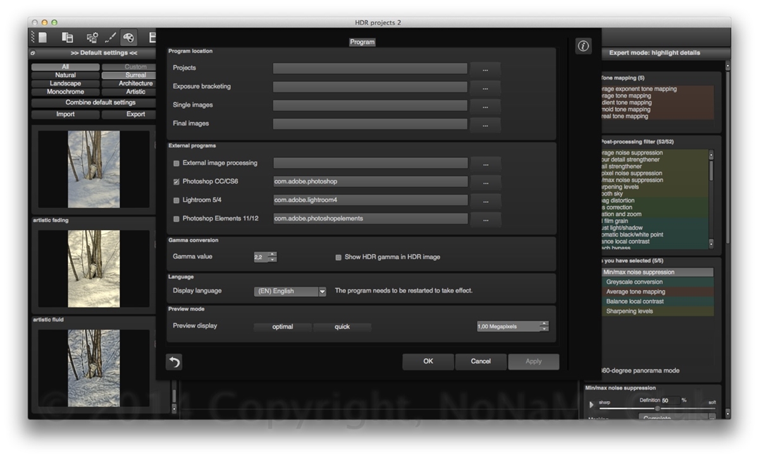This screenshot has width=759, height=458.
Task: Browse for the Final images folder
Action: tap(486, 124)
